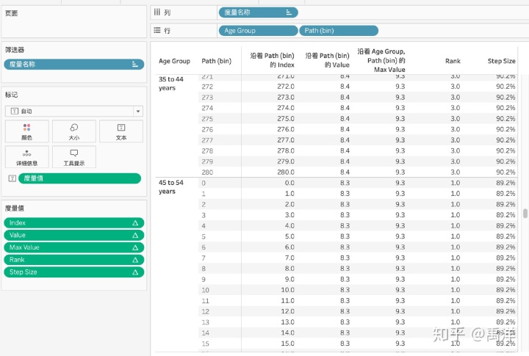The image size is (529, 356).
Task: Open the 详细信息 (Detail) marks icon
Action: [x=26, y=157]
